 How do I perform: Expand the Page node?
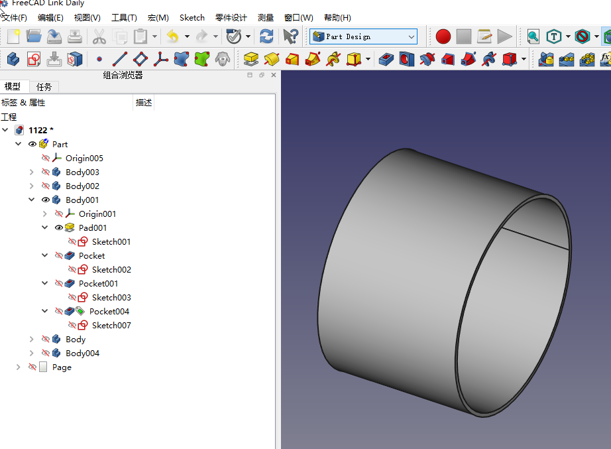[x=19, y=367]
